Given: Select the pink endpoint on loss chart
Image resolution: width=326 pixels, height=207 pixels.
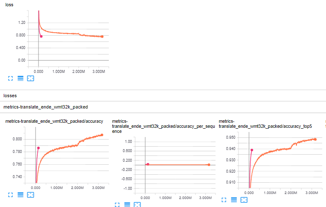Looking at the screenshot, I should point(41,36).
